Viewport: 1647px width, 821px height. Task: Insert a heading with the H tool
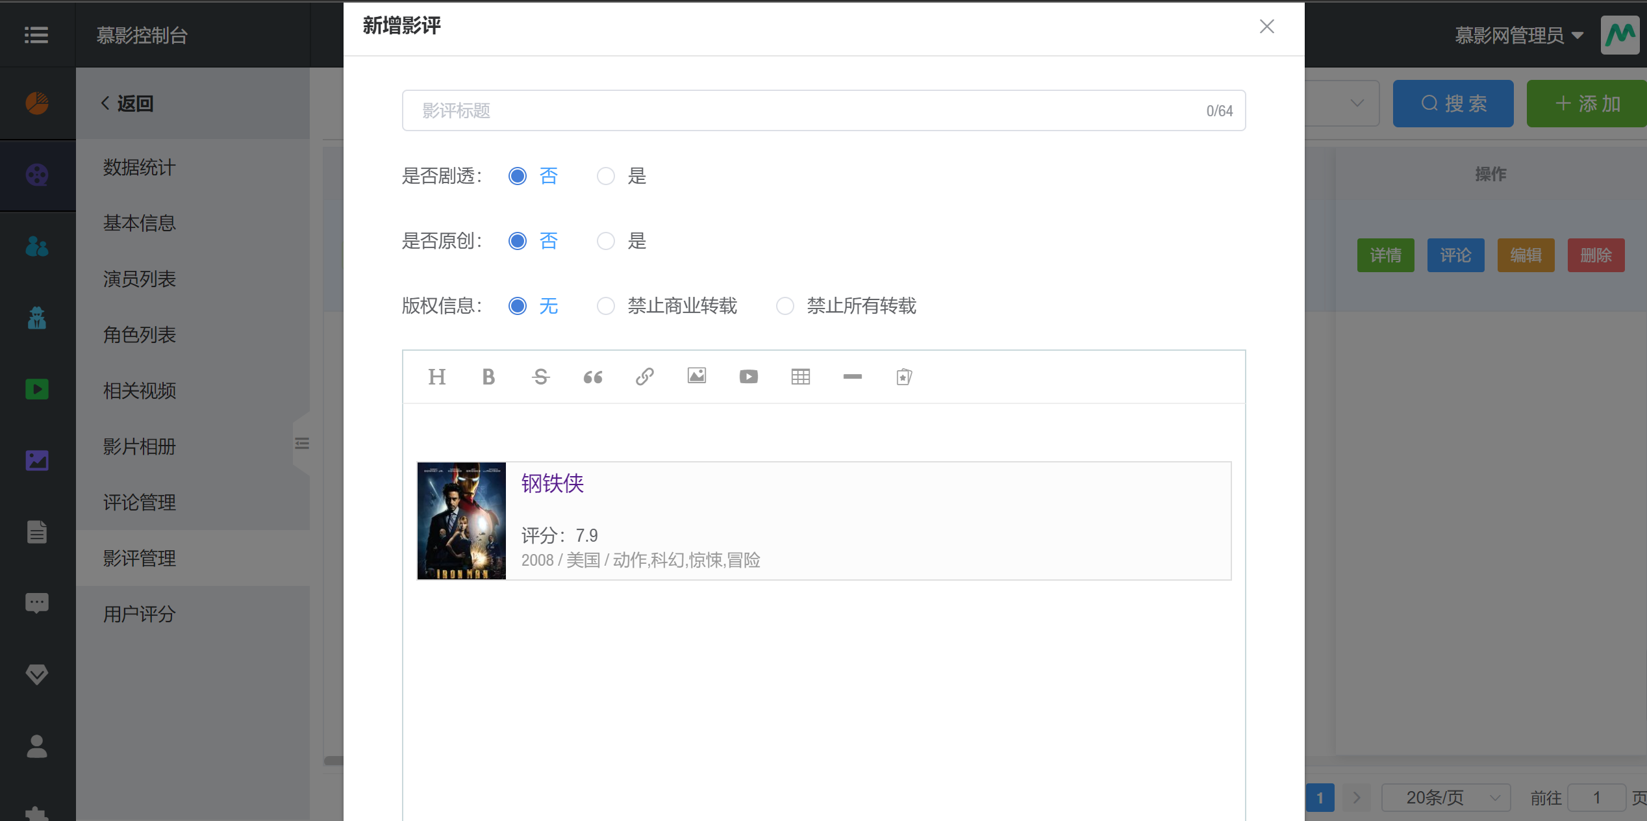coord(436,377)
